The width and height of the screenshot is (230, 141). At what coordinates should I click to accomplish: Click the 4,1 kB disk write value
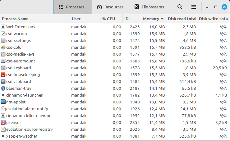click(221, 95)
